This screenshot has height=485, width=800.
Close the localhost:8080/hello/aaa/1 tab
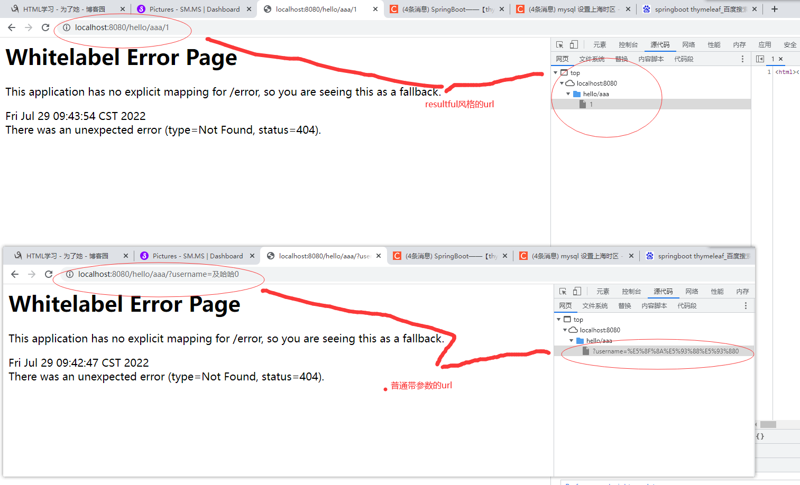tap(375, 9)
